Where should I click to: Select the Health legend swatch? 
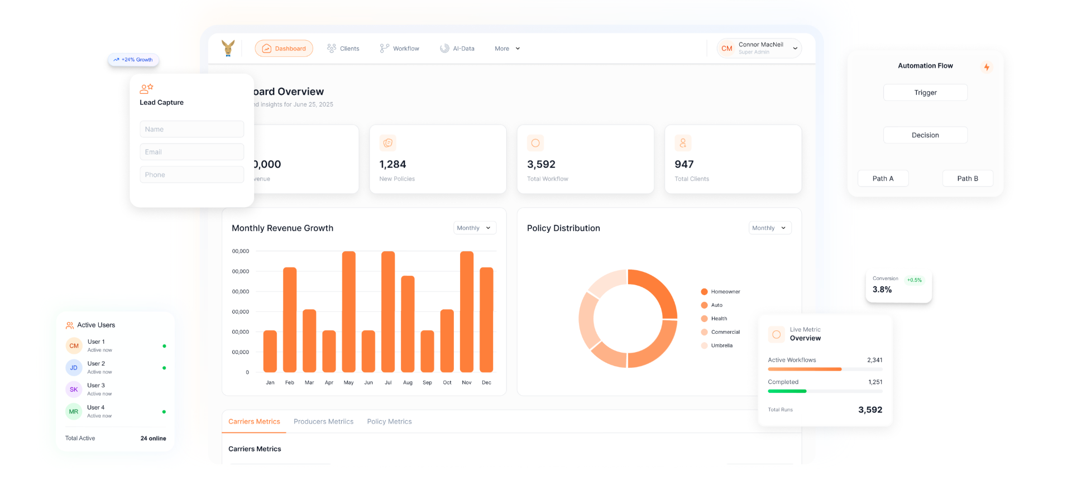(x=705, y=319)
